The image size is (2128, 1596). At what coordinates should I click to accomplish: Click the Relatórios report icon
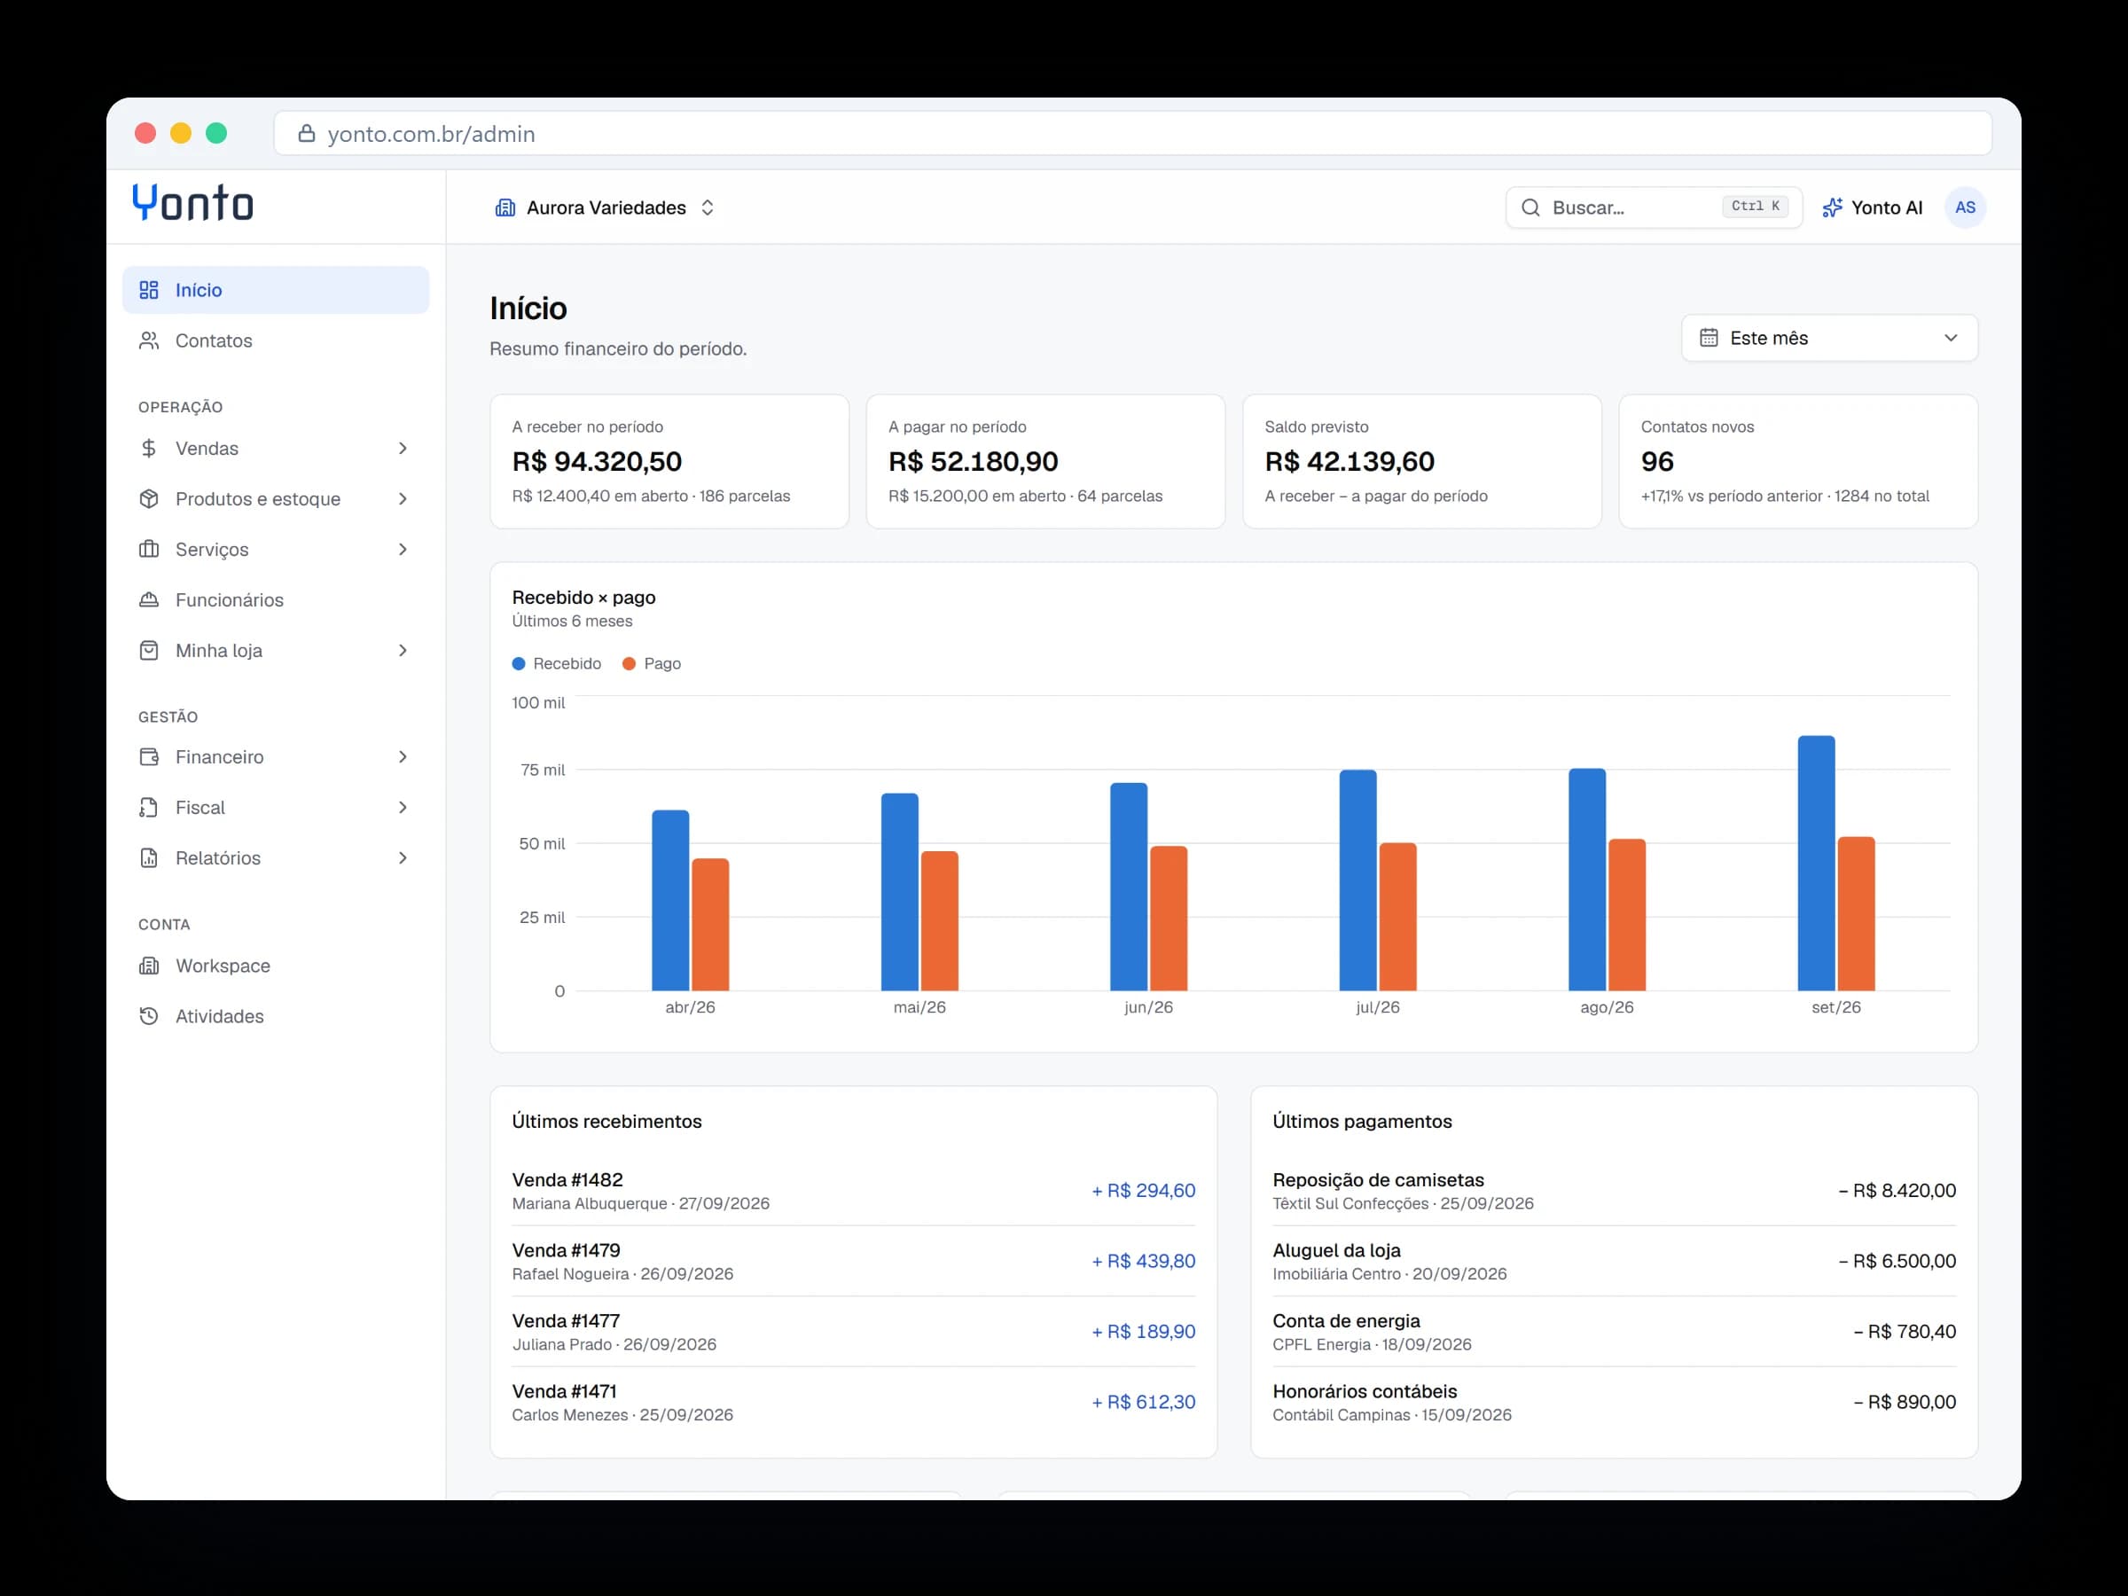click(x=149, y=858)
